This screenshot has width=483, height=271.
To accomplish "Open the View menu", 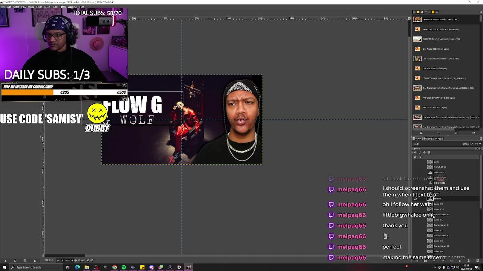I will tap(23, 7).
